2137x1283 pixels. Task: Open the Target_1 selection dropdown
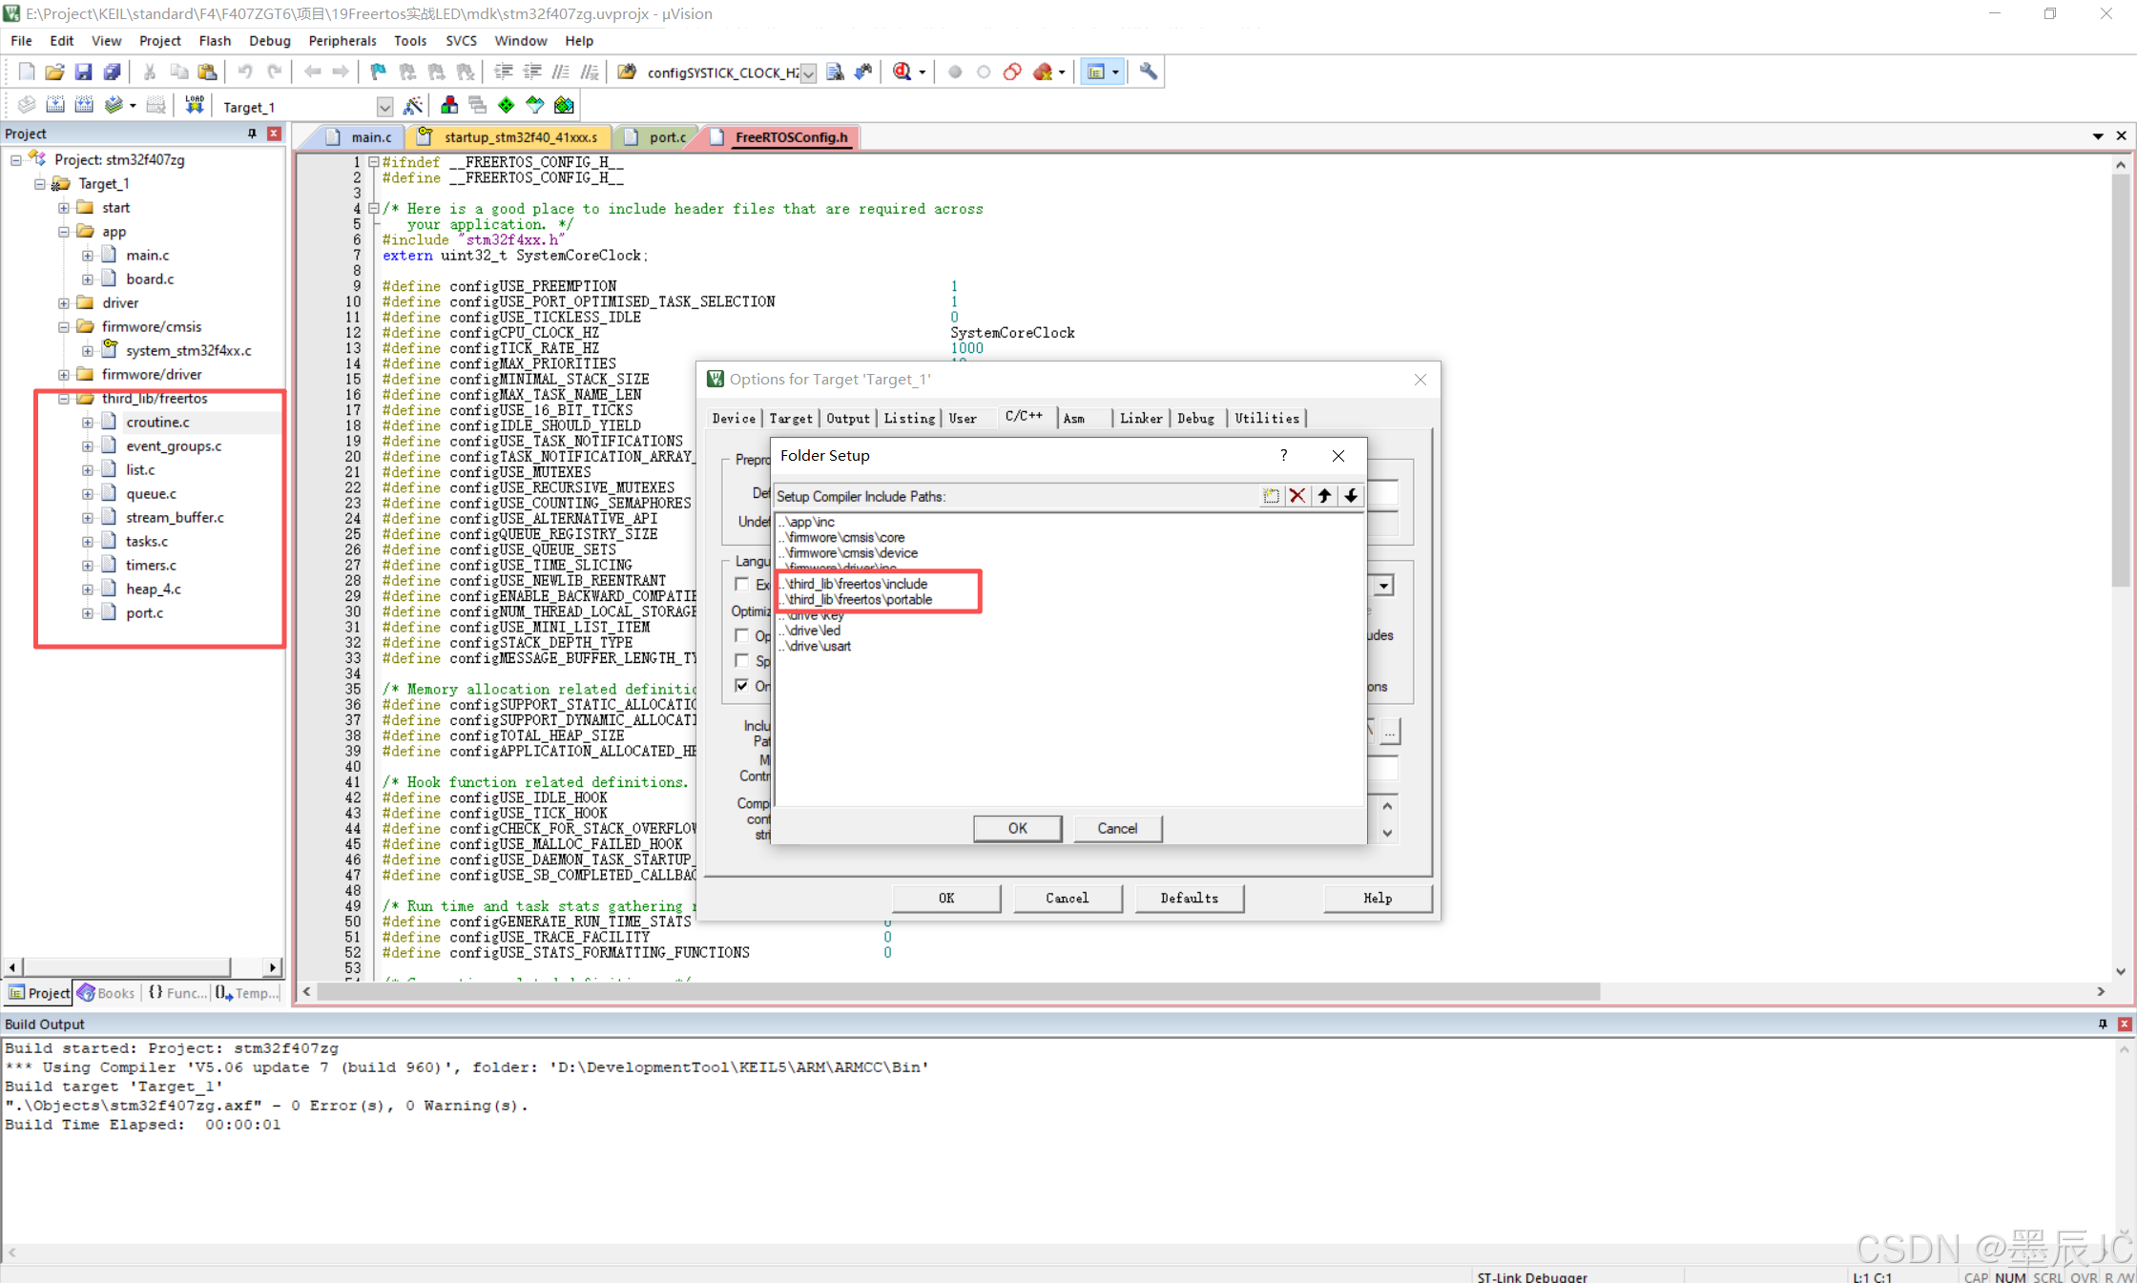(384, 107)
